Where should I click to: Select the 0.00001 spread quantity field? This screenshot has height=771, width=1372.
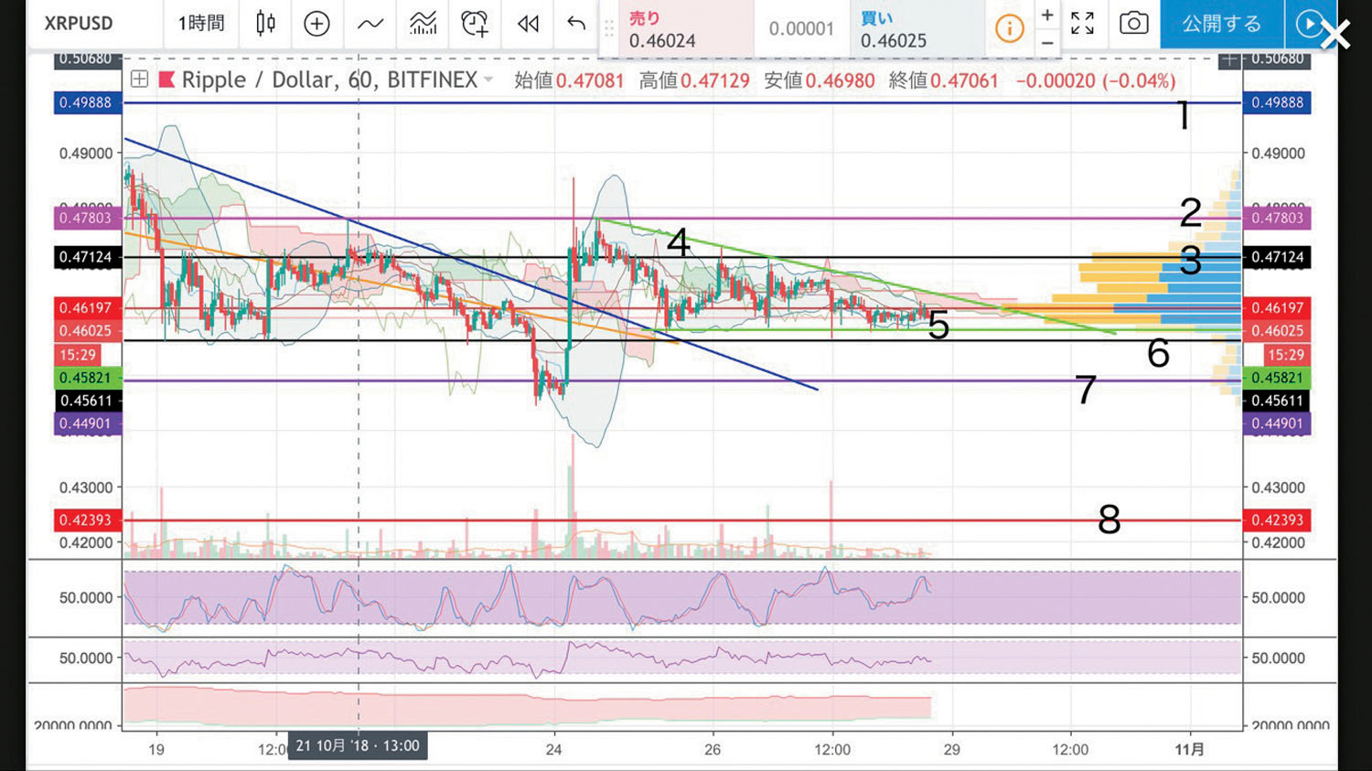(802, 29)
